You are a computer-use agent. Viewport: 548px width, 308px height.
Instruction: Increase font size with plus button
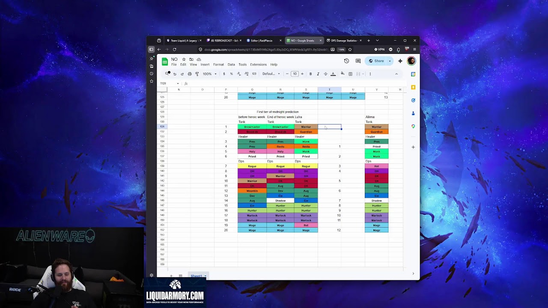(302, 74)
